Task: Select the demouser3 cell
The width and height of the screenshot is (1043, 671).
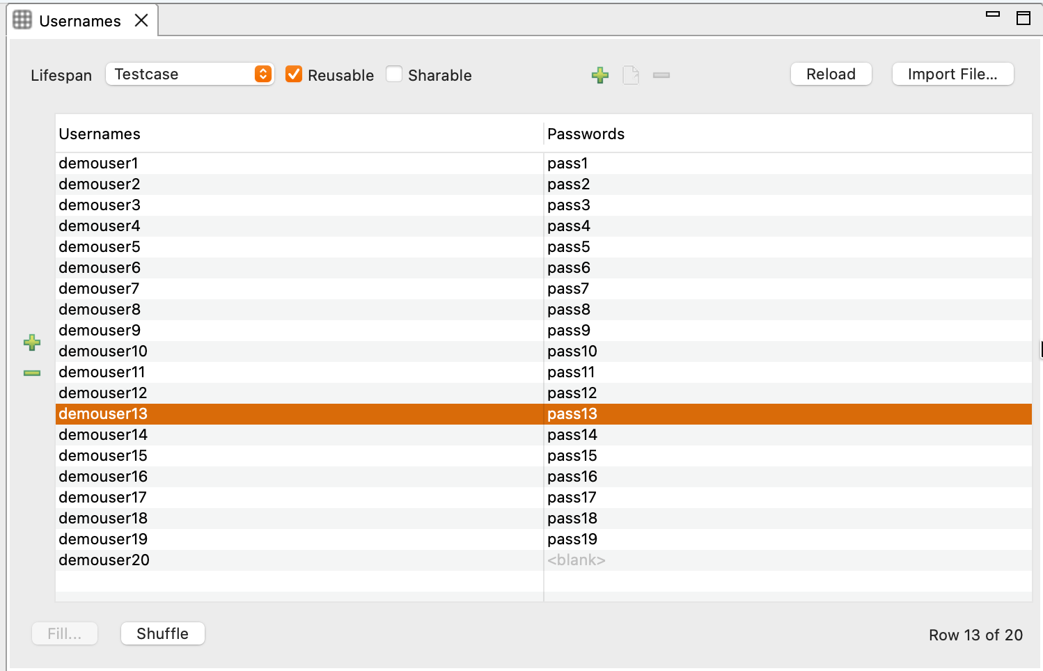Action: [x=299, y=205]
